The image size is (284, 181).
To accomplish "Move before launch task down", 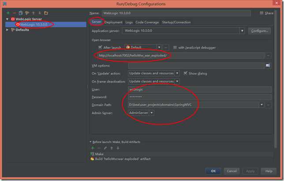I will 118,148.
